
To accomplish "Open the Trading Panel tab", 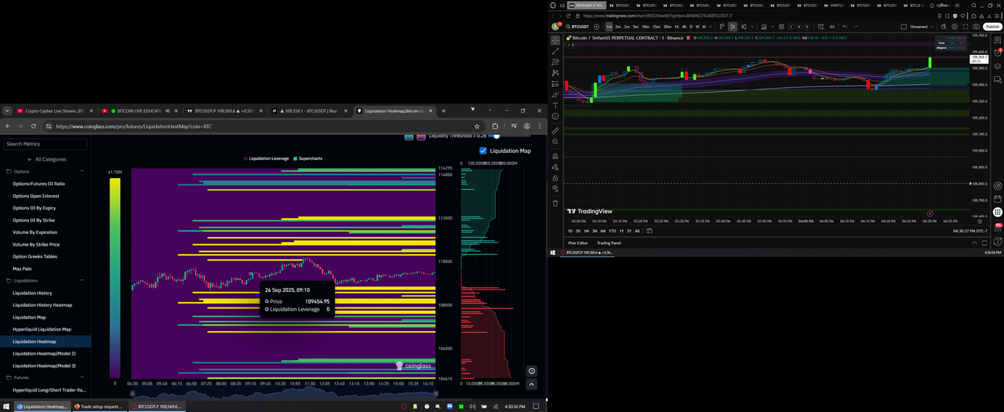I will pyautogui.click(x=609, y=242).
